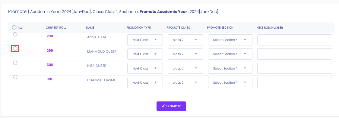Focus Next Roll Number field for CHAYMAE QASMI
This screenshot has width=339, height=118.
[x=294, y=82]
